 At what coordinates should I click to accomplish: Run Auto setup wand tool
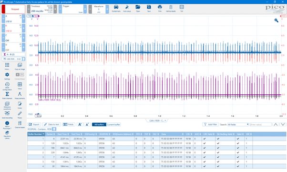[127, 9]
